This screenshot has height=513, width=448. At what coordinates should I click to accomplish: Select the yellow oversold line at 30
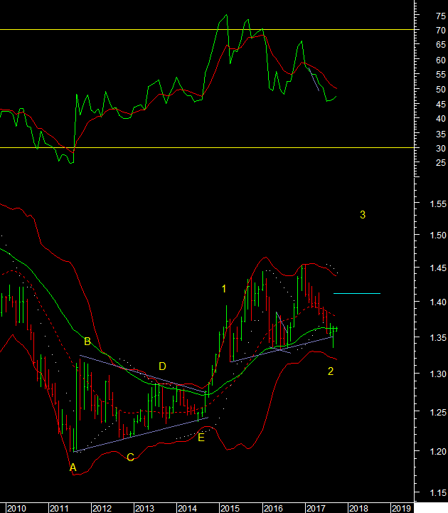point(207,147)
